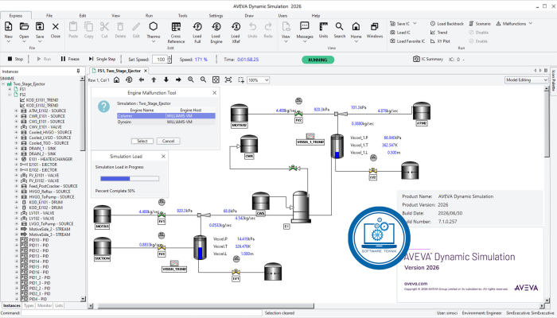This screenshot has width=557, height=318.
Task: Open the Windows tool
Action: coord(375,26)
